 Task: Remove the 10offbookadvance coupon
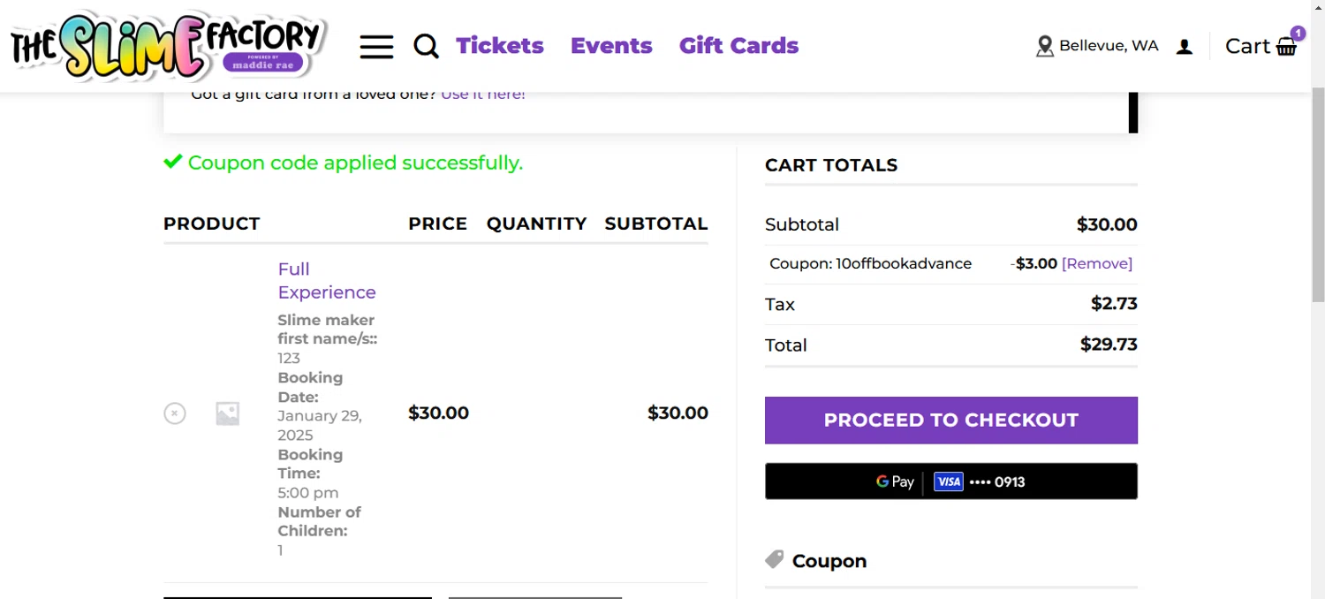coord(1097,263)
